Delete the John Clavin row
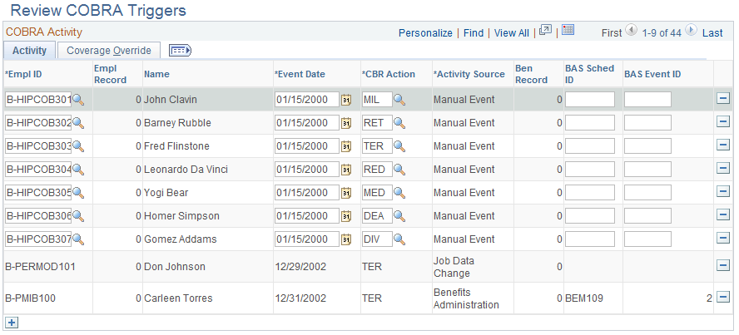Screen dimensions: 739x335 click(722, 99)
